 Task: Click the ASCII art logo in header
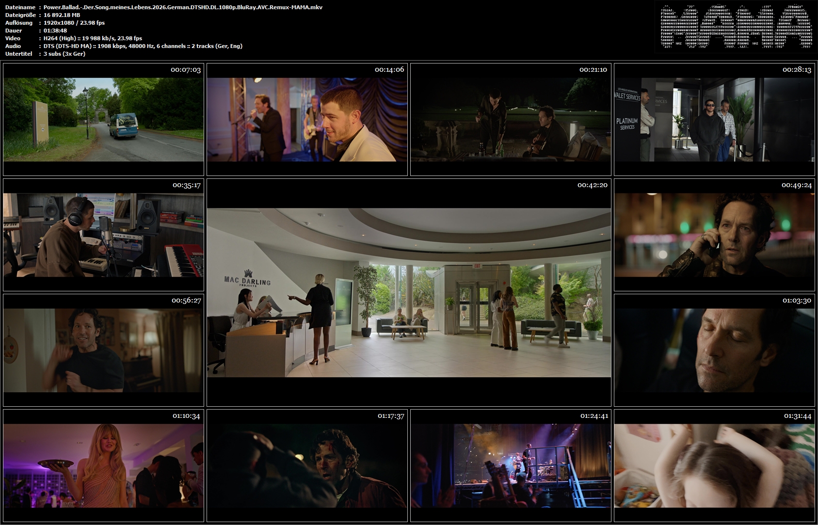tap(736, 26)
